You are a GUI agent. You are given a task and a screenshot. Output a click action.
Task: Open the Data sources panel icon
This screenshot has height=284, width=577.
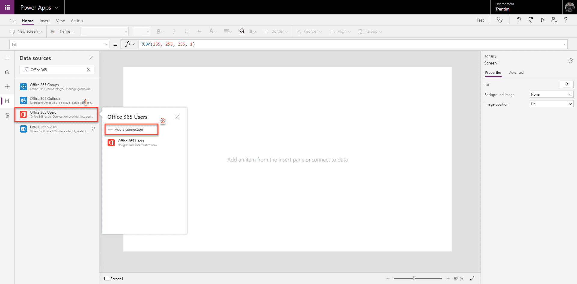pos(7,101)
